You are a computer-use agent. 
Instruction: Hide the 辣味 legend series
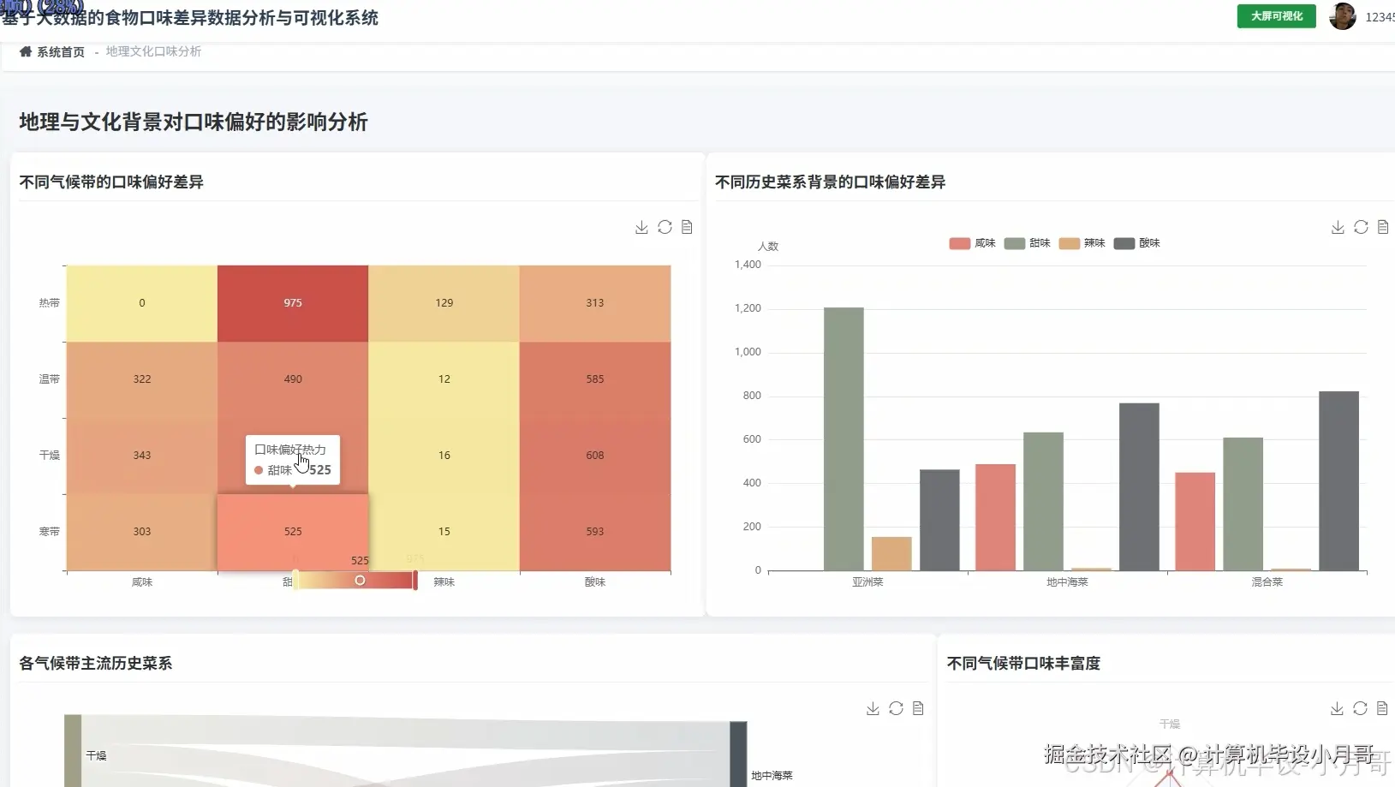click(1082, 243)
